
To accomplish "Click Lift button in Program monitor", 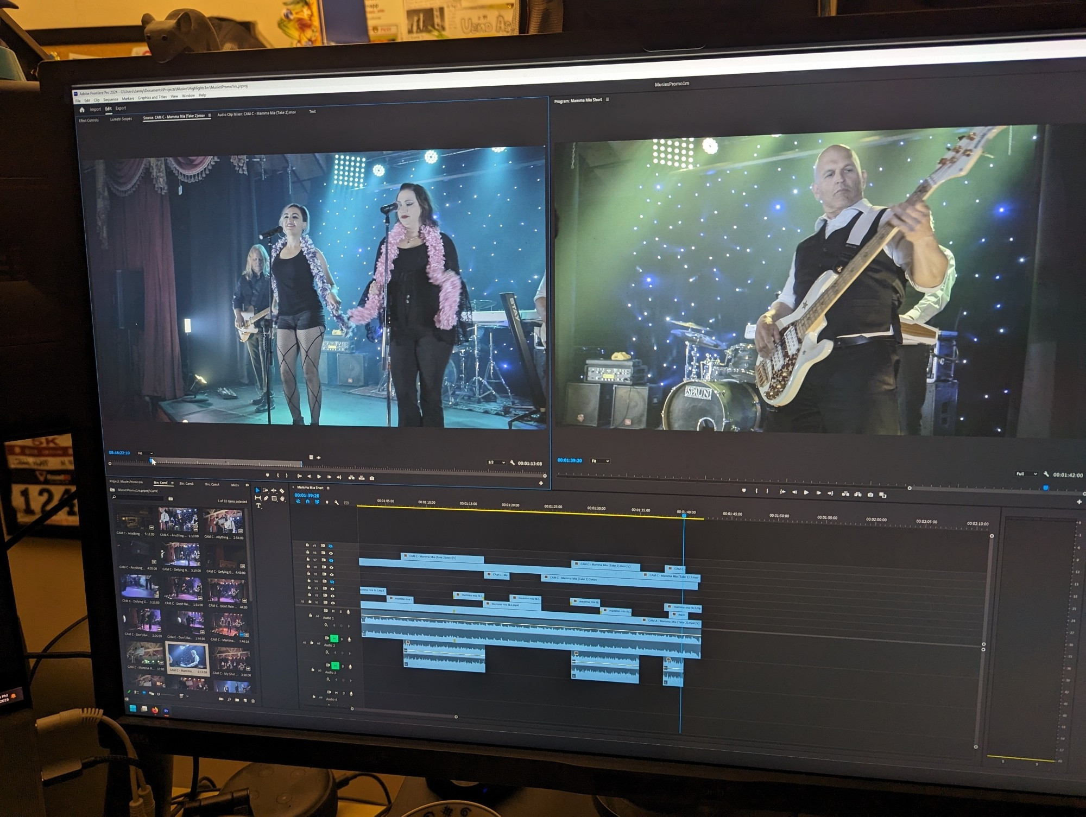I will (x=845, y=493).
